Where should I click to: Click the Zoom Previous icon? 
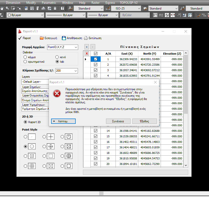click(x=19, y=9)
